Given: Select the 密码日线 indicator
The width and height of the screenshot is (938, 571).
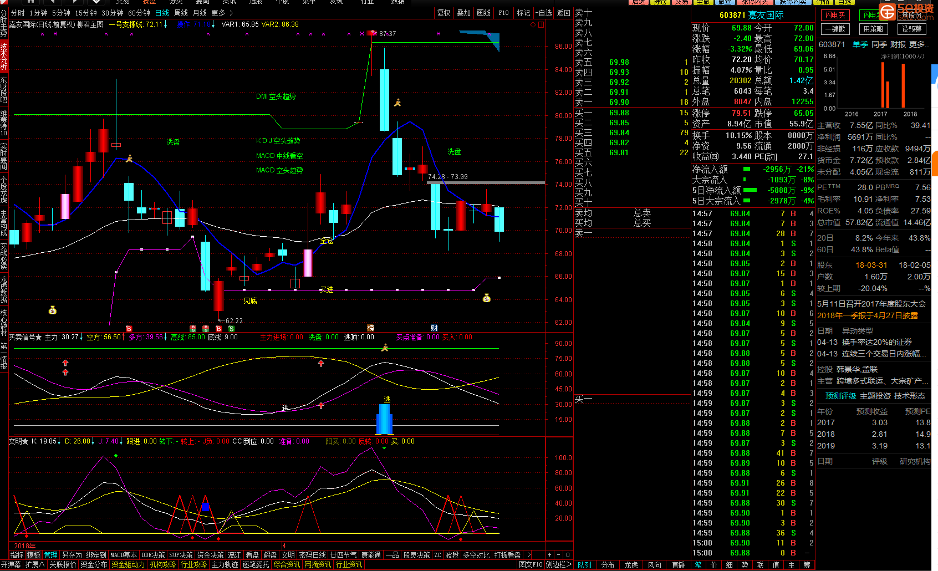Looking at the screenshot, I should click(x=312, y=555).
